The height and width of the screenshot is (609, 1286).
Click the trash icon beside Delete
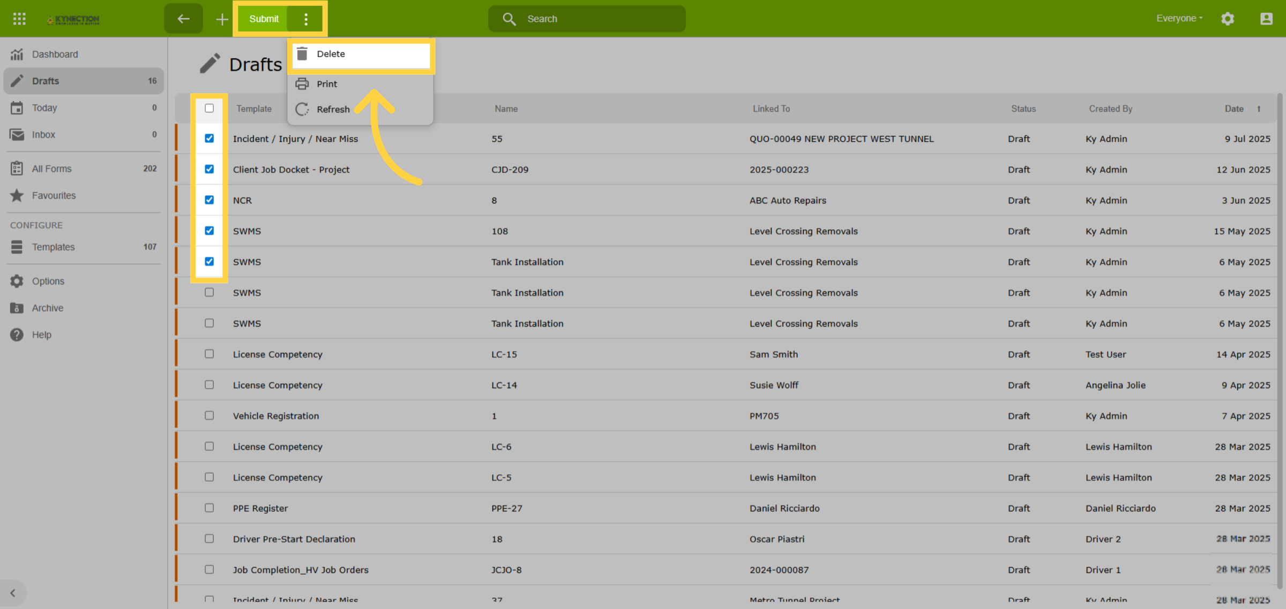coord(302,54)
